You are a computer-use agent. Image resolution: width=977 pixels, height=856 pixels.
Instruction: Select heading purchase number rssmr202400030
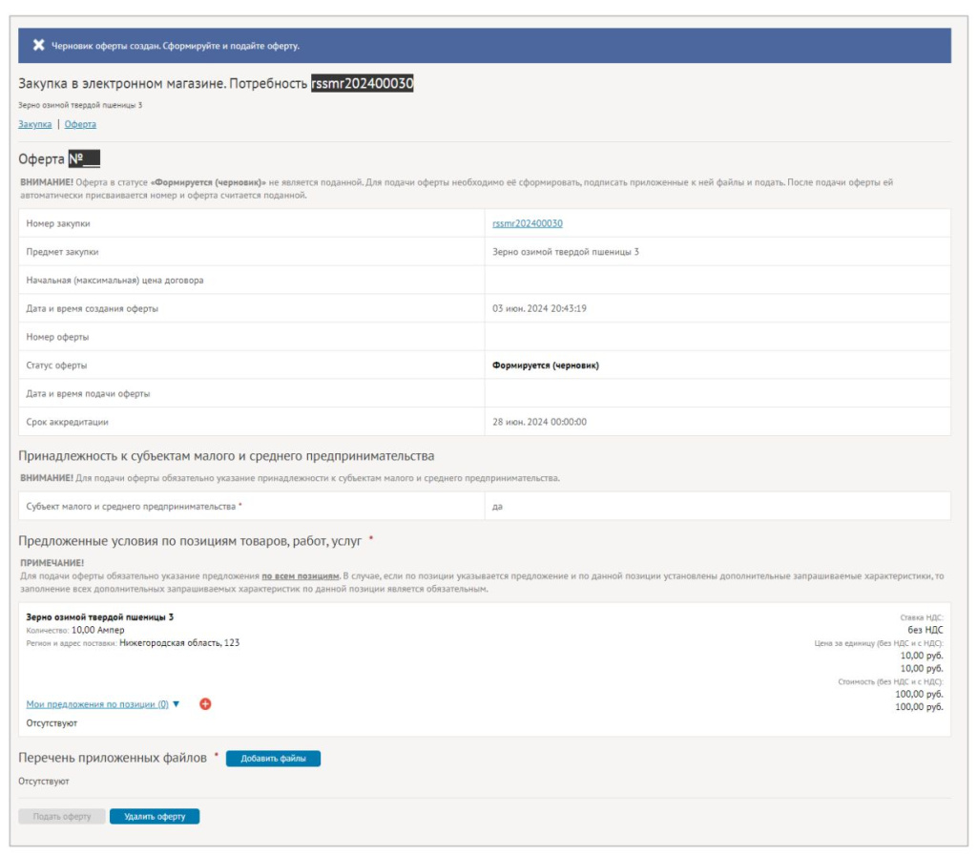coord(362,83)
